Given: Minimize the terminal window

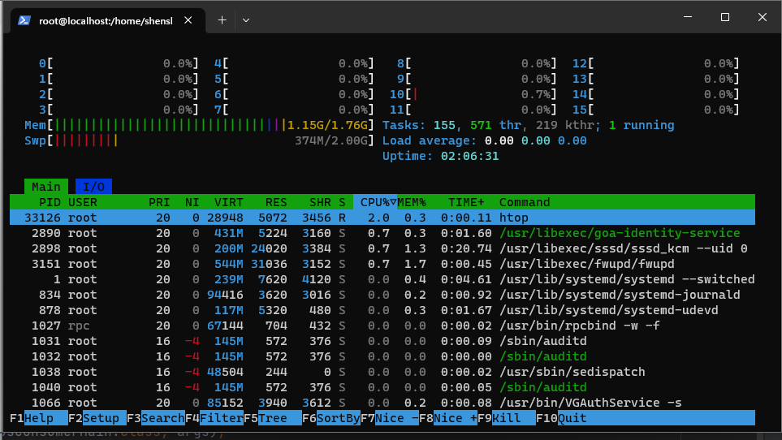Looking at the screenshot, I should pos(688,17).
